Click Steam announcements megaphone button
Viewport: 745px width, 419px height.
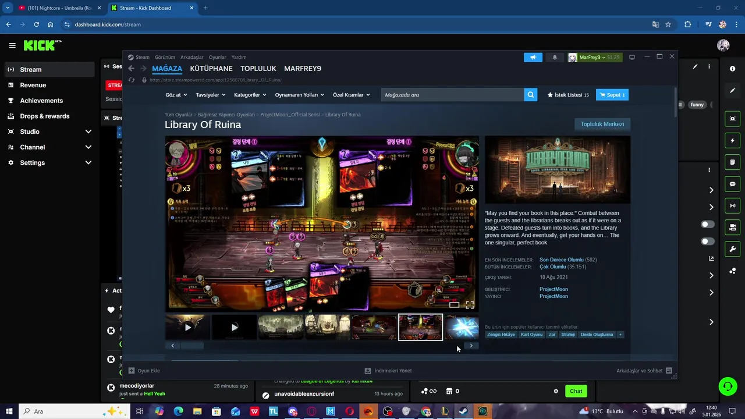(533, 57)
